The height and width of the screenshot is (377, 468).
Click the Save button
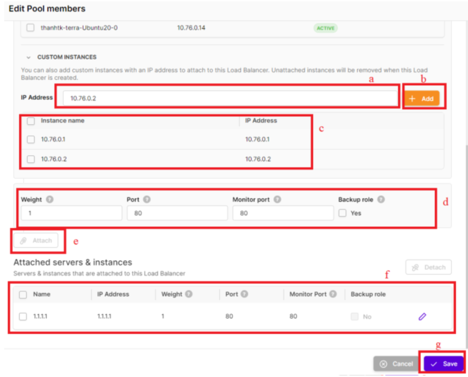click(443, 364)
